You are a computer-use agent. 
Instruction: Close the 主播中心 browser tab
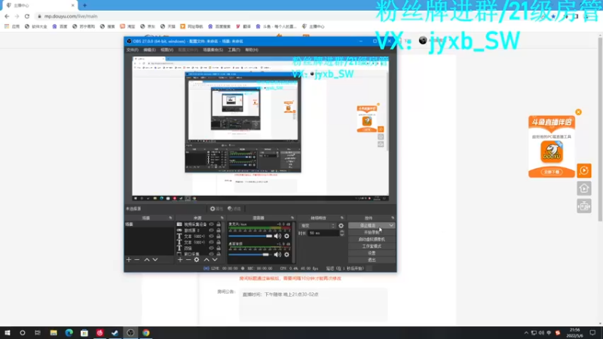coord(72,5)
